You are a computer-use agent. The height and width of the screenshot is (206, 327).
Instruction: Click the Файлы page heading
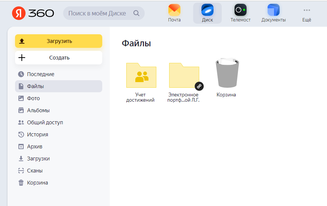click(x=136, y=43)
